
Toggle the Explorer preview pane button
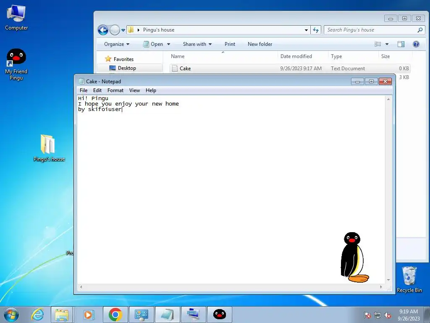401,44
